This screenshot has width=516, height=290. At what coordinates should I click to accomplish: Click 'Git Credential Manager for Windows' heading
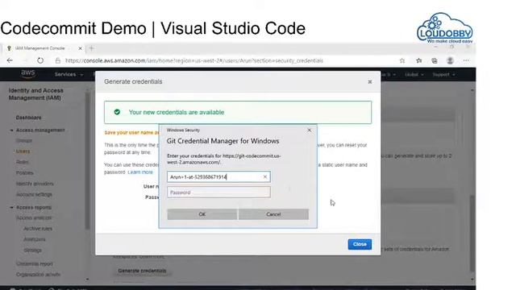point(223,141)
